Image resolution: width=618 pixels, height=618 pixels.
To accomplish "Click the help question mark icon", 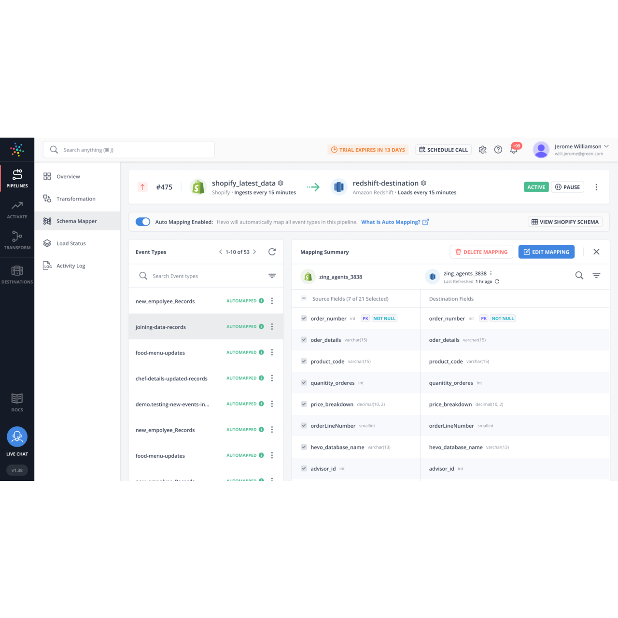I will [x=498, y=150].
